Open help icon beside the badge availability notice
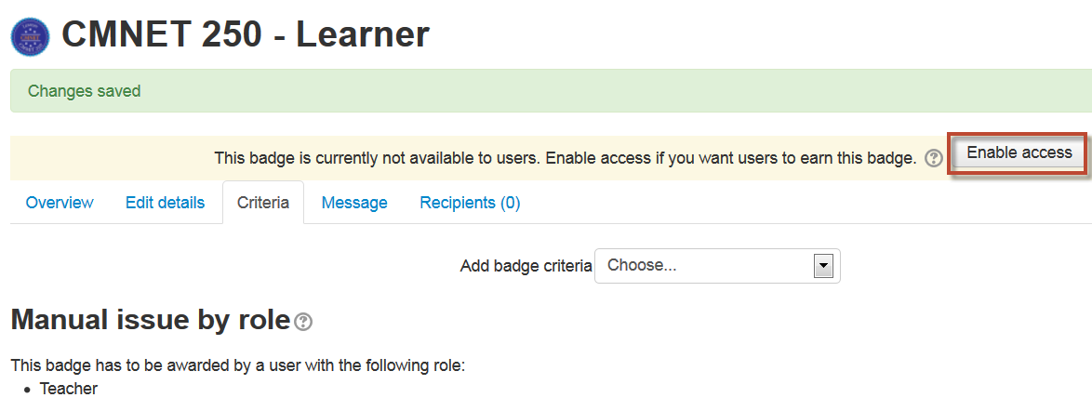1092x411 pixels. 933,159
